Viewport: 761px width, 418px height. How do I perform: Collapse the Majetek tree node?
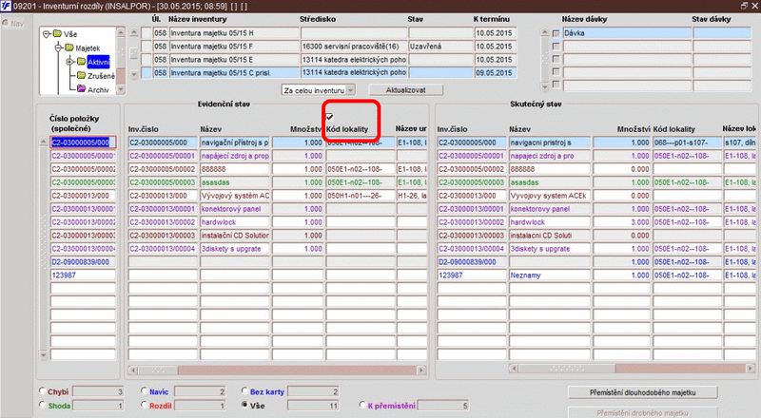58,47
